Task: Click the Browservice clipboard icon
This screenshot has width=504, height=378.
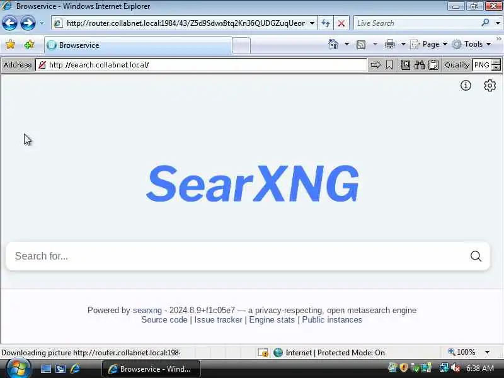Action: click(x=433, y=65)
